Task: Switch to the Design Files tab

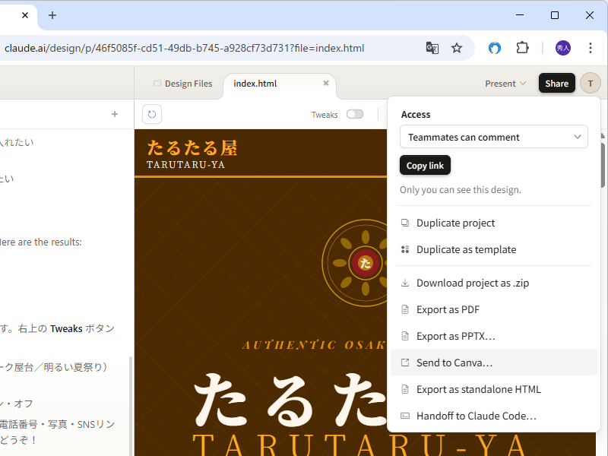Action: (x=187, y=84)
